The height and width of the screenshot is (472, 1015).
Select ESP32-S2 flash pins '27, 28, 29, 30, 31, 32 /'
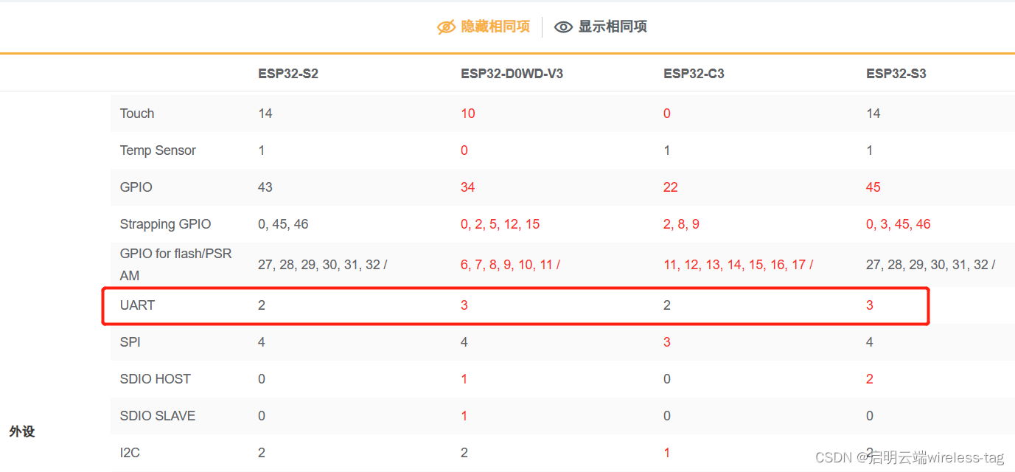pos(322,265)
